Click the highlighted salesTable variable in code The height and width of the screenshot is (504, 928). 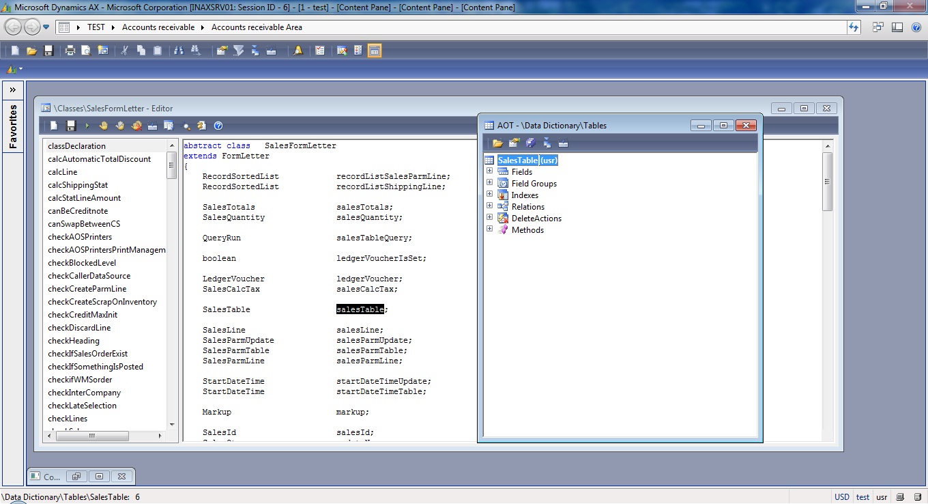point(360,309)
